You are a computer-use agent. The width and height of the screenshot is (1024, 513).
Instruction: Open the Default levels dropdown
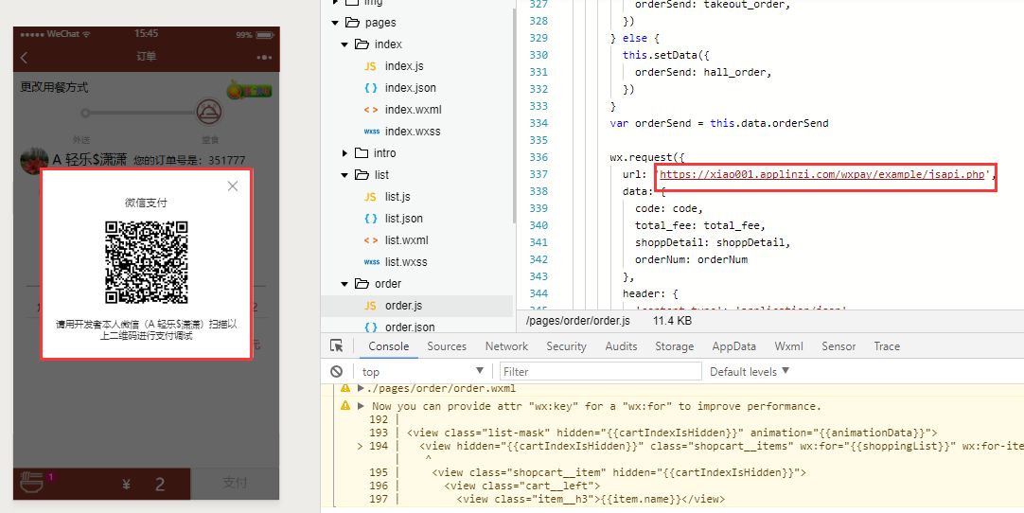750,371
